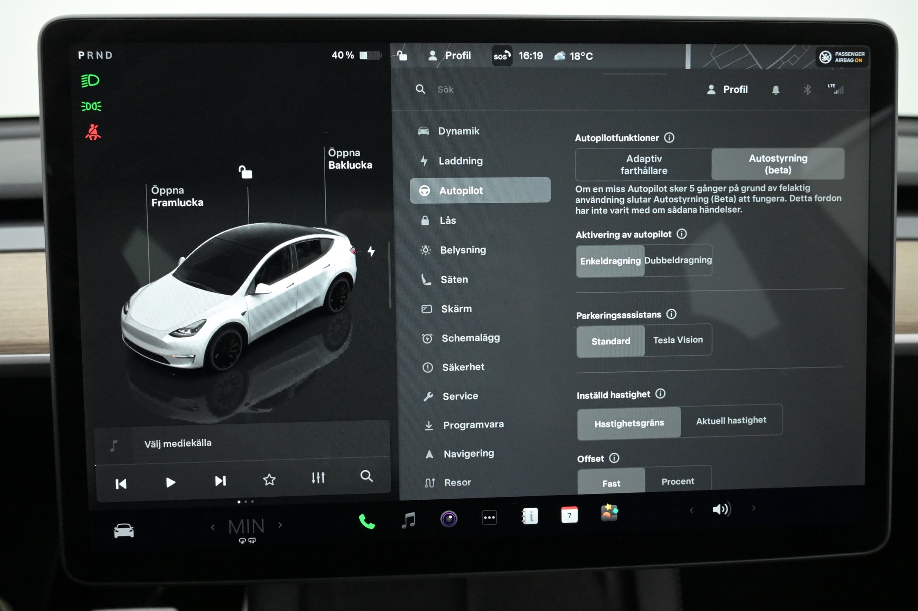Show info for Aktivering av autopilot

(x=682, y=234)
